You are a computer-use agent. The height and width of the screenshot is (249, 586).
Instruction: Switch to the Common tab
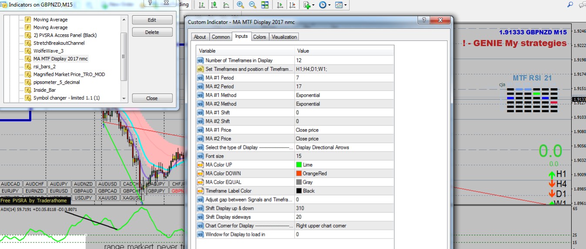(221, 37)
